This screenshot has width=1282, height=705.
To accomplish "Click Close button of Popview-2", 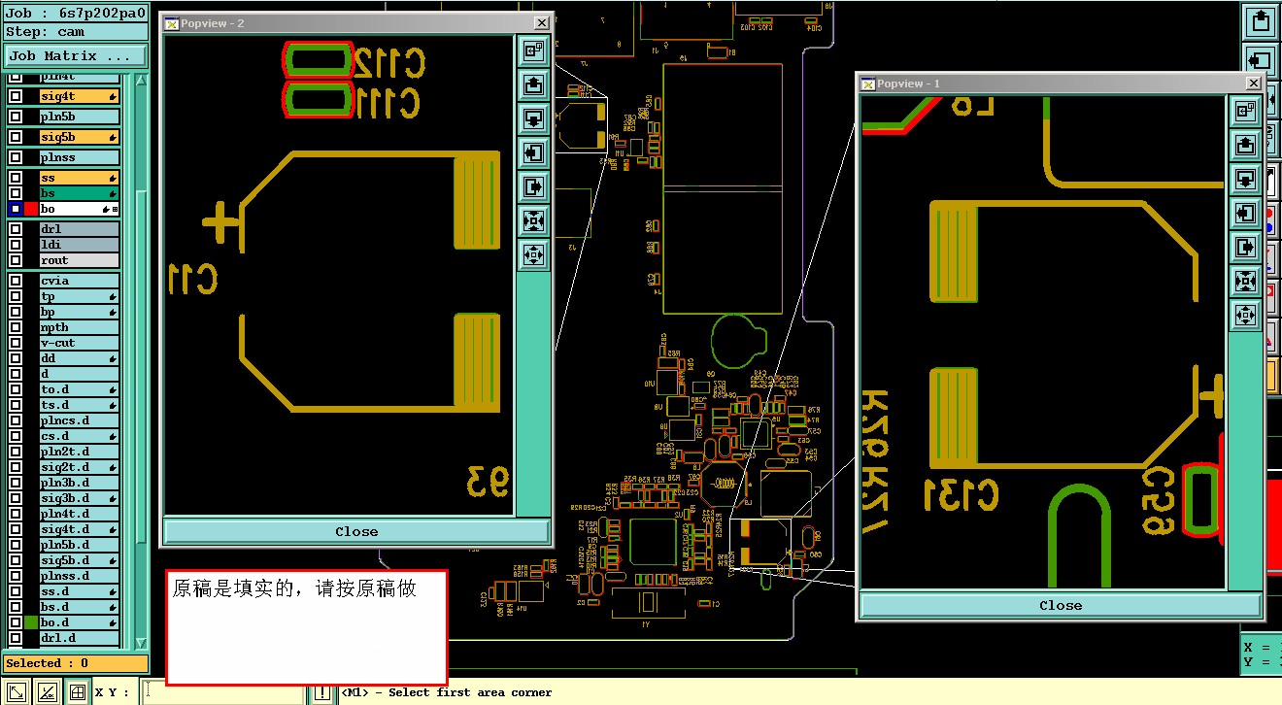I will click(x=356, y=531).
